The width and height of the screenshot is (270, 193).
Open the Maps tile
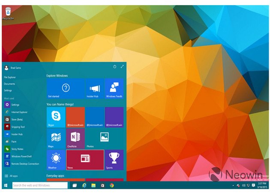56,139
